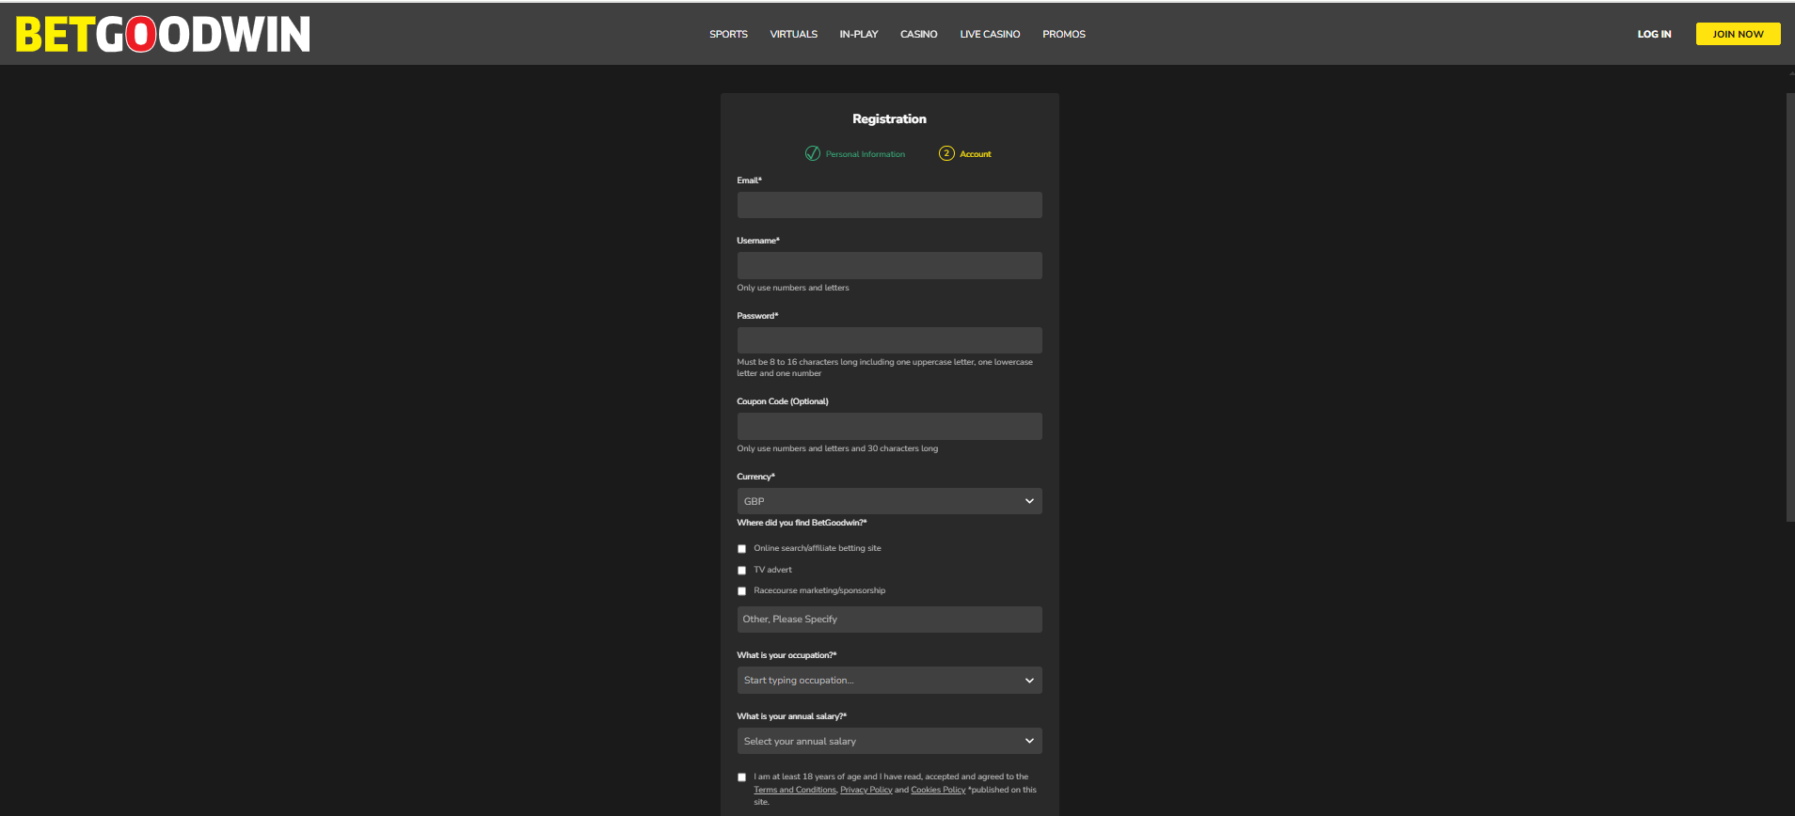Open the Promos page

coord(1064,34)
